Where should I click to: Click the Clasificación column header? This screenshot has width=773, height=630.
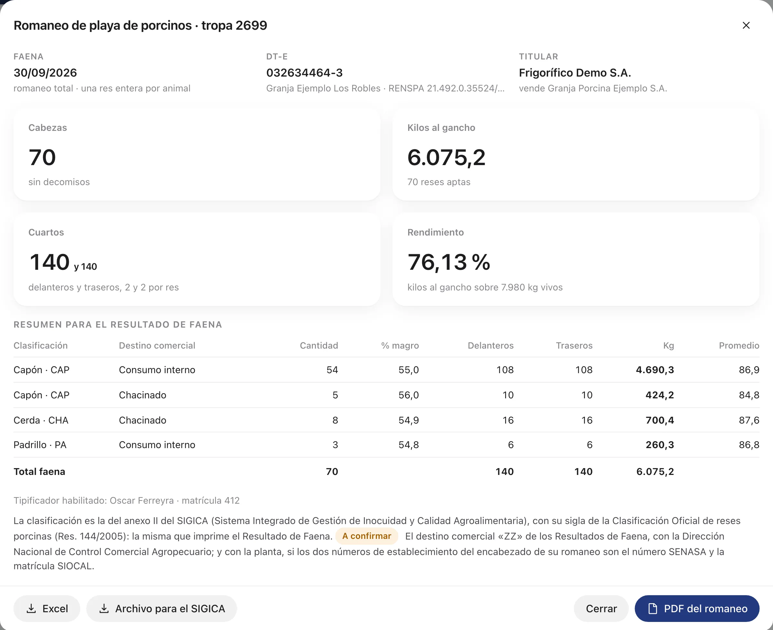tap(41, 345)
